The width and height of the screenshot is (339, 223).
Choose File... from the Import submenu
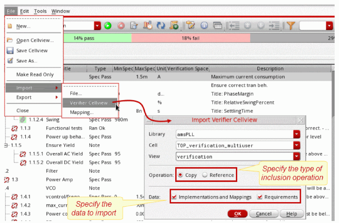(x=76, y=93)
